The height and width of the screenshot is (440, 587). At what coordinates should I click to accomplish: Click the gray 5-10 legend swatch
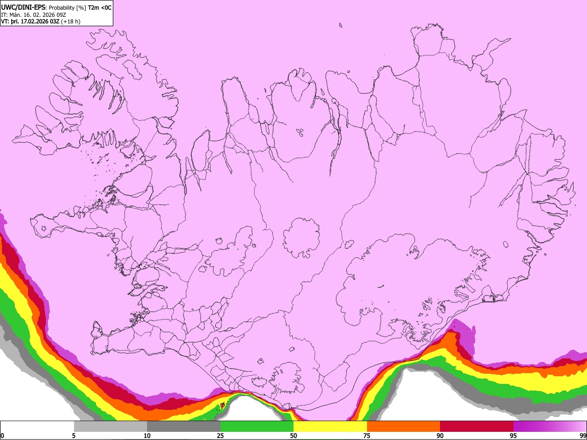[x=110, y=426]
